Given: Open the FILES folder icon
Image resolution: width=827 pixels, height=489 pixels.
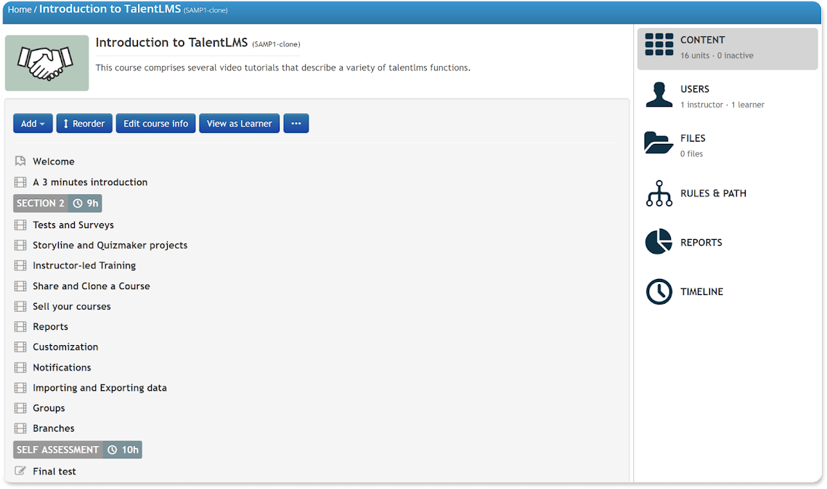Looking at the screenshot, I should click(x=659, y=142).
